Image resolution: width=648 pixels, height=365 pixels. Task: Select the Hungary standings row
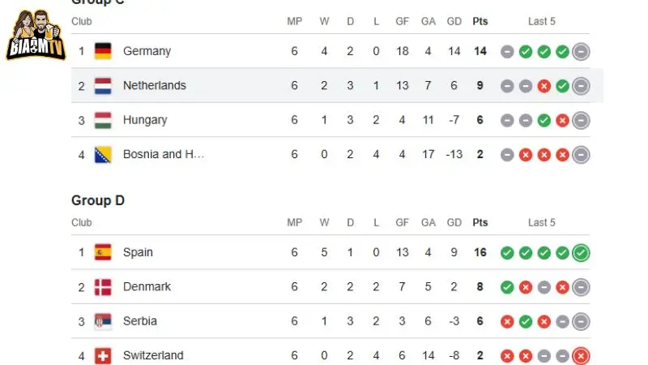pos(330,120)
